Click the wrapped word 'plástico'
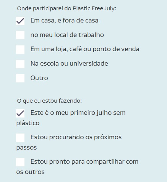Screen dimensions: 167x182 click(x=28, y=123)
